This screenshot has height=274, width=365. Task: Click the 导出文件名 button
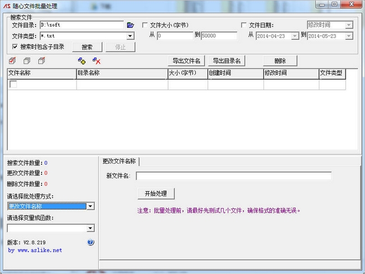(186, 61)
